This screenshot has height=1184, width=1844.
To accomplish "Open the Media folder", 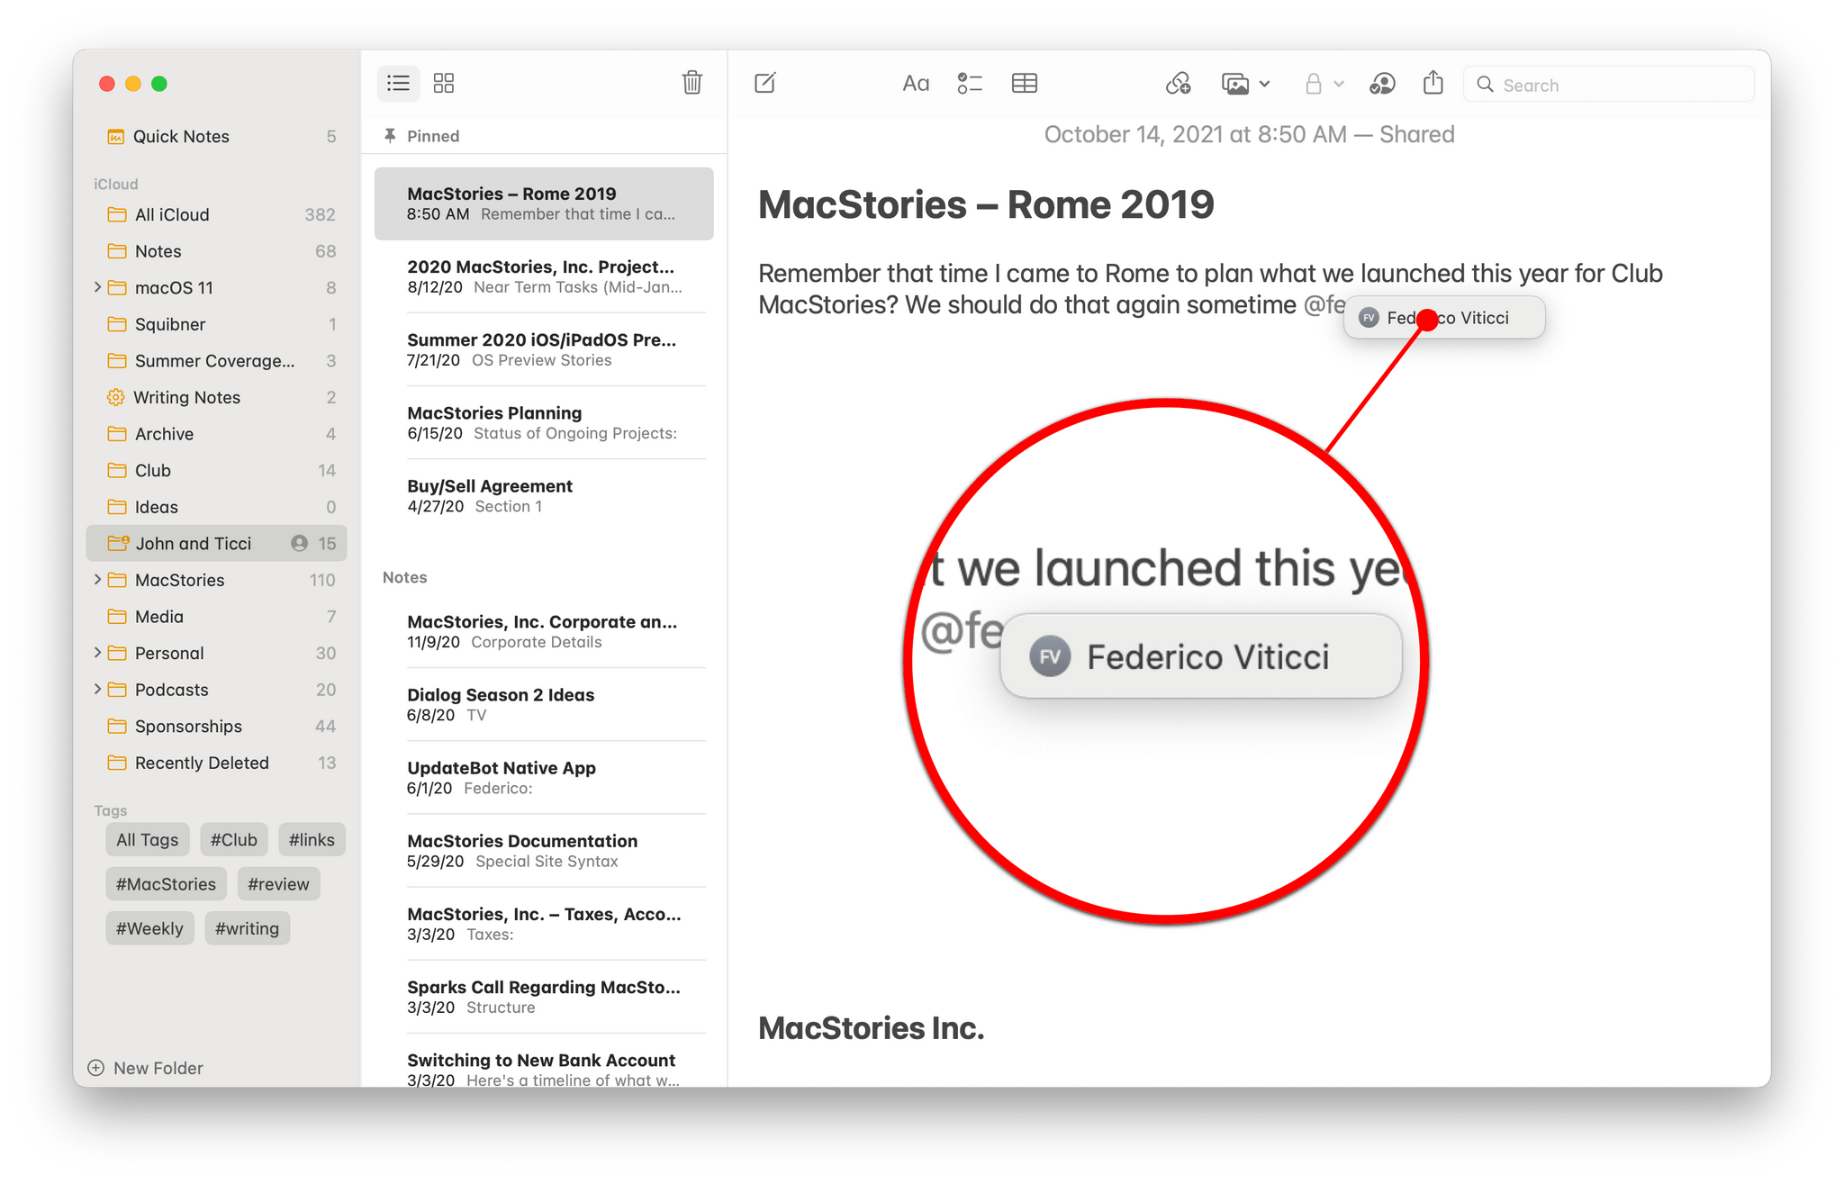I will pyautogui.click(x=217, y=617).
